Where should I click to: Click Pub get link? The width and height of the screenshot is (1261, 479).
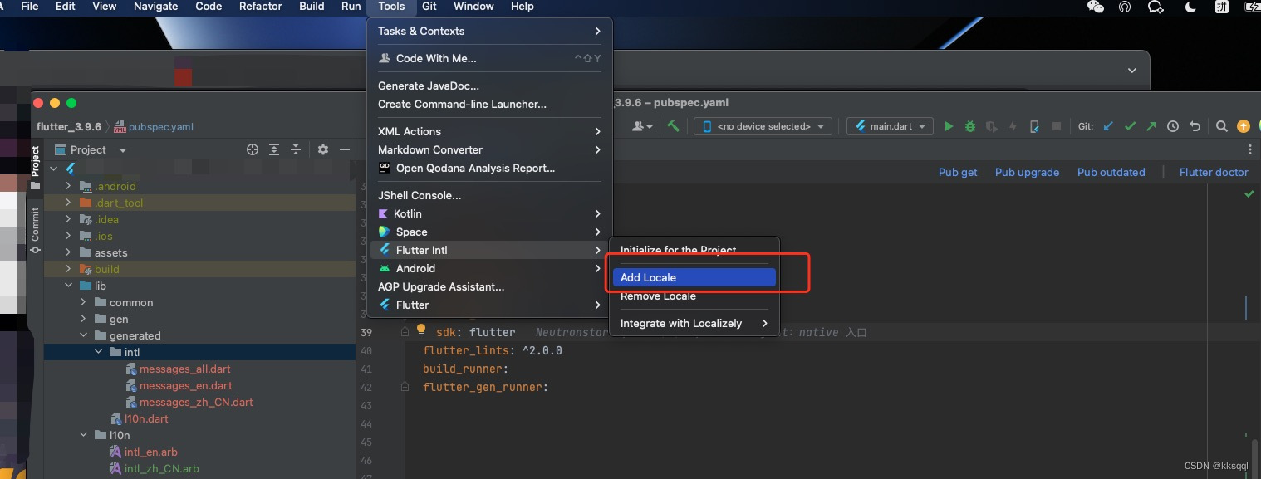tap(958, 172)
